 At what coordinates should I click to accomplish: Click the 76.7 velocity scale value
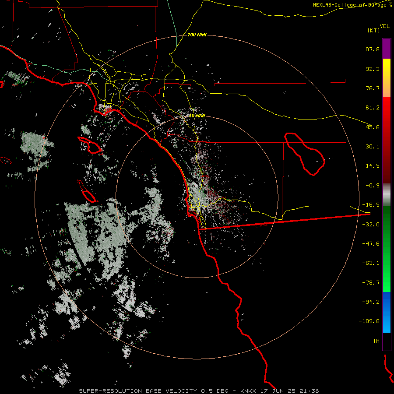[x=373, y=88]
